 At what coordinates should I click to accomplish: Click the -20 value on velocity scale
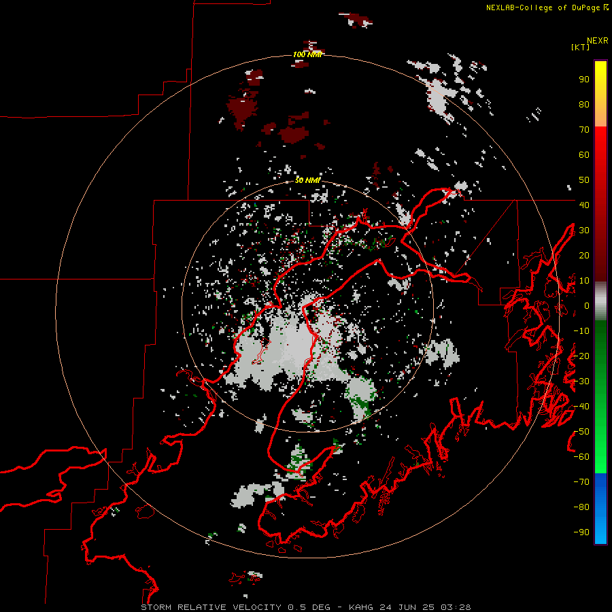click(x=581, y=356)
